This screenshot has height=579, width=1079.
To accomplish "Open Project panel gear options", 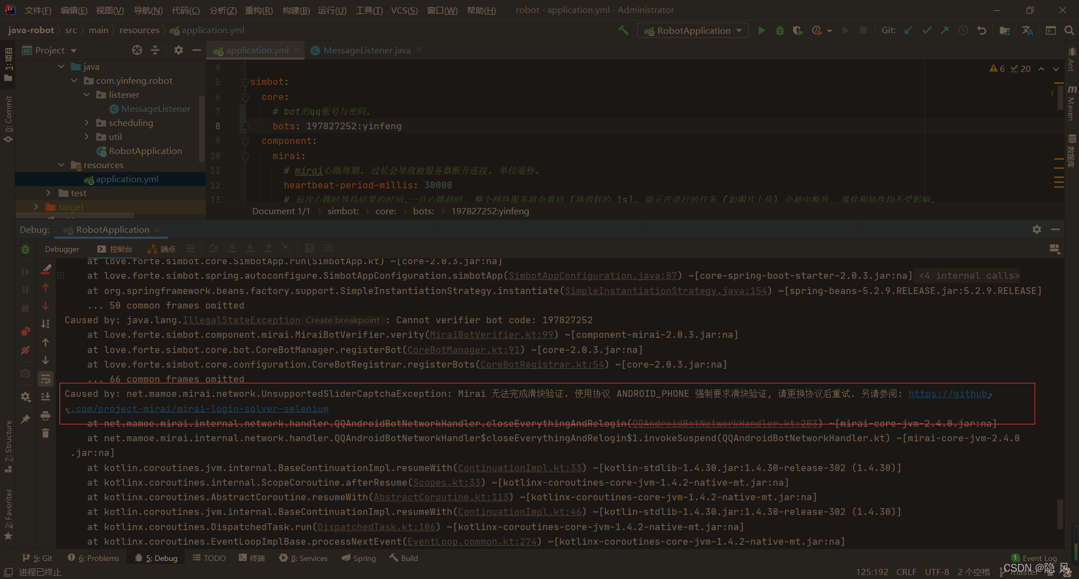I will (x=179, y=50).
